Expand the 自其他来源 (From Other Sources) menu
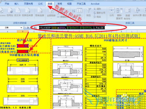 coord(27,18)
